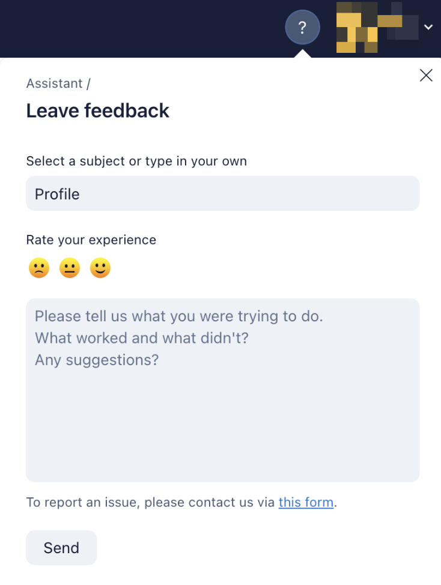The height and width of the screenshot is (585, 441).
Task: Rate the experience as unhappy
Action: (39, 268)
